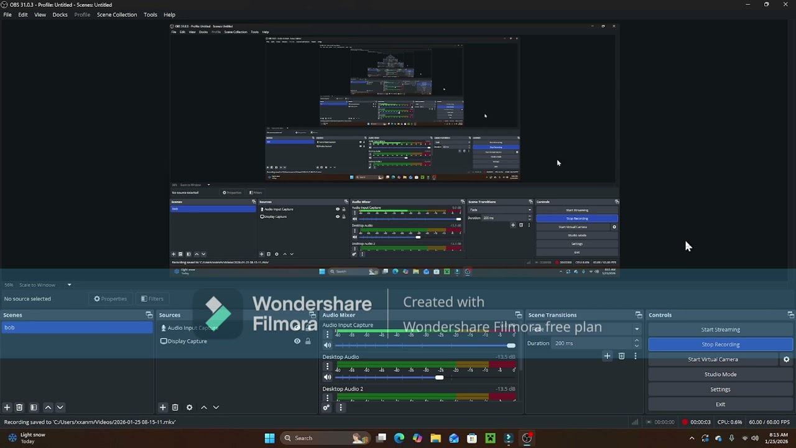Viewport: 796px width, 448px height.
Task: Show hidden system tray icons chevron
Action: coord(692,438)
